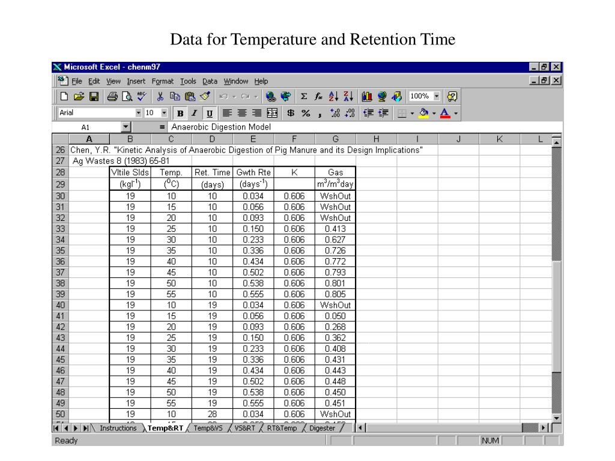Image resolution: width=615 pixels, height=461 pixels.
Task: Paste from clipboard using the Paste icon
Action: (x=190, y=97)
